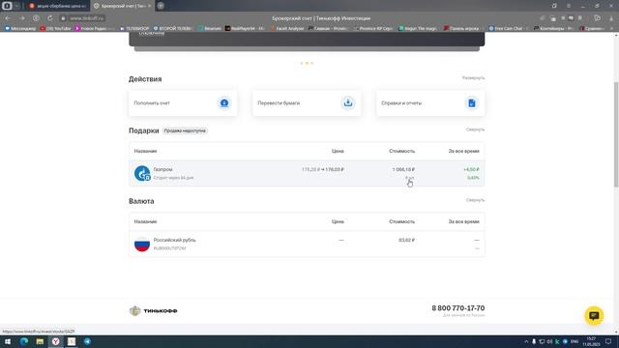Screen dimensions: 619x348
Task: Open the Facet Analyzer bookmark
Action: (x=287, y=28)
